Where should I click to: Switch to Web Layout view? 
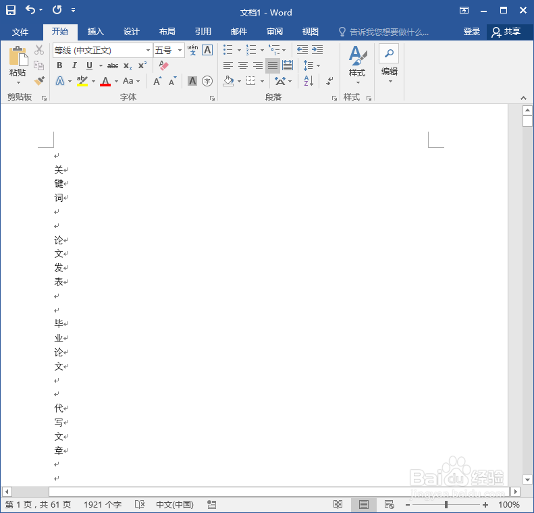(390, 504)
